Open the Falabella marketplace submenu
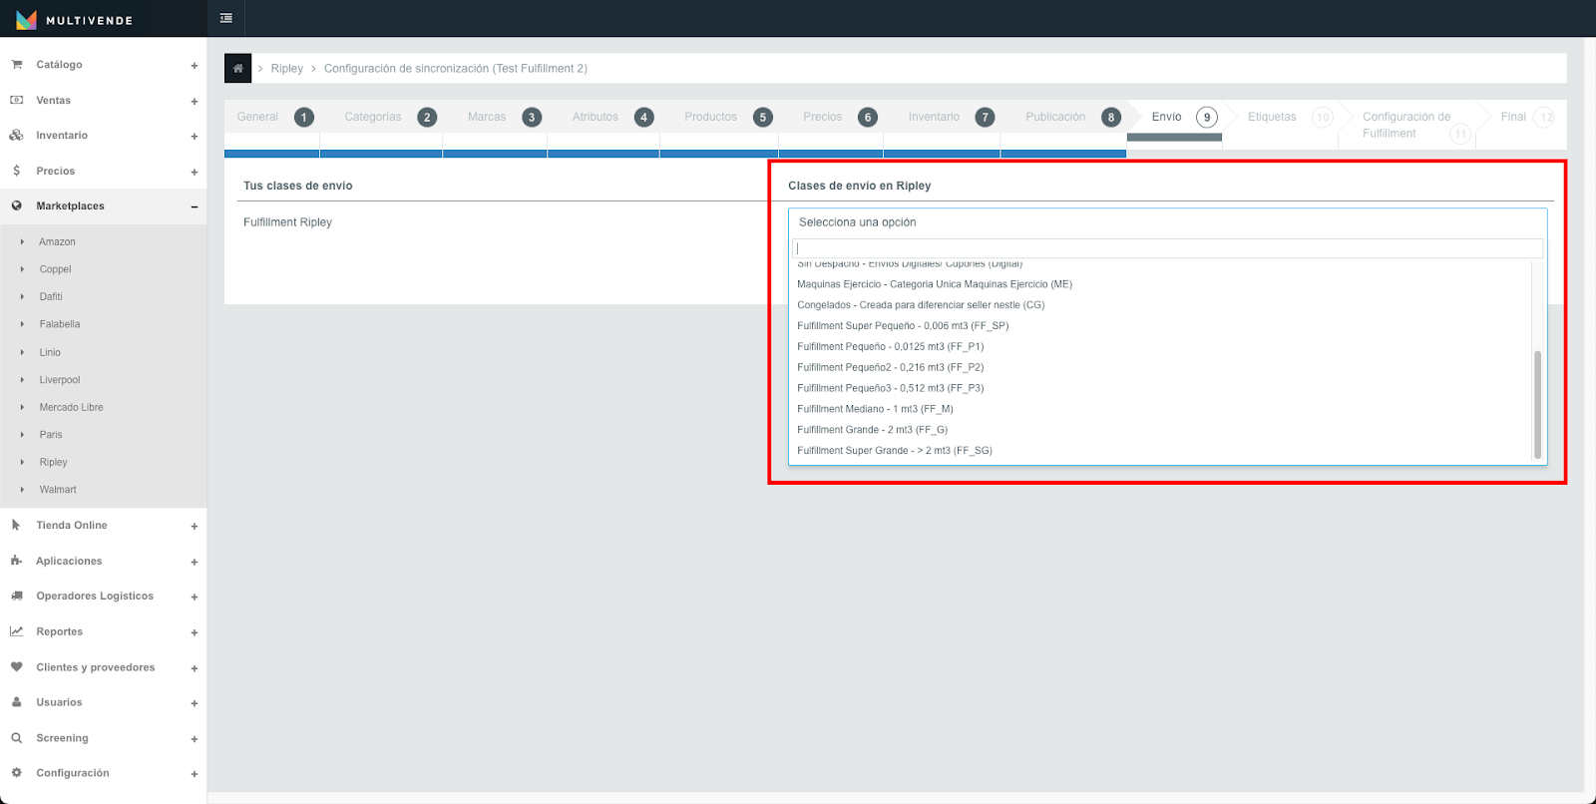 [x=60, y=324]
